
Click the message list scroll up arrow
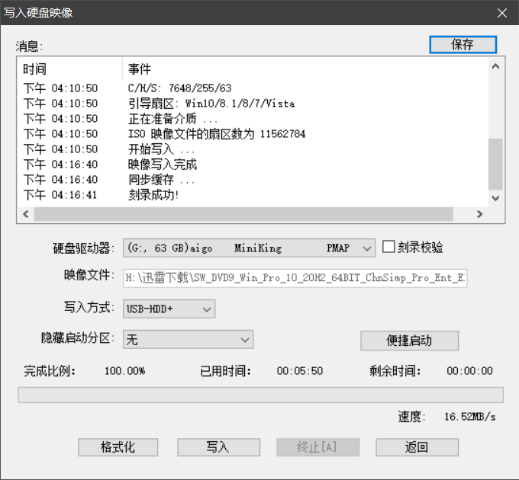click(495, 66)
